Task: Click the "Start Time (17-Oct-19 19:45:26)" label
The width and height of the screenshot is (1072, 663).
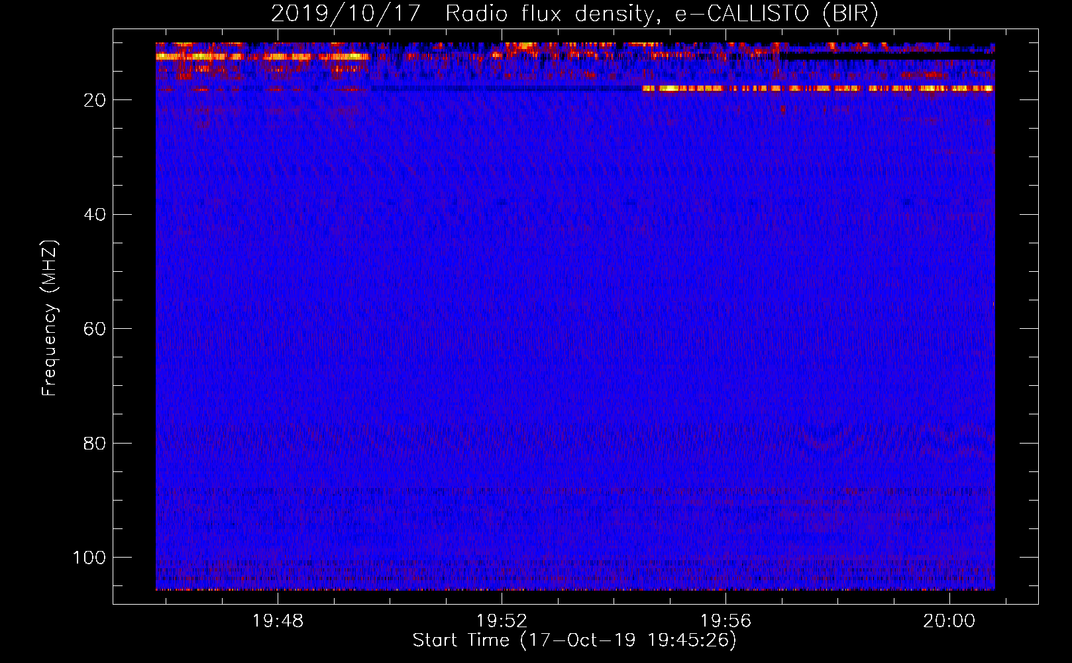Action: (574, 640)
